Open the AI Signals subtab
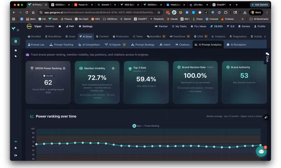The height and width of the screenshot is (168, 281). (115, 44)
